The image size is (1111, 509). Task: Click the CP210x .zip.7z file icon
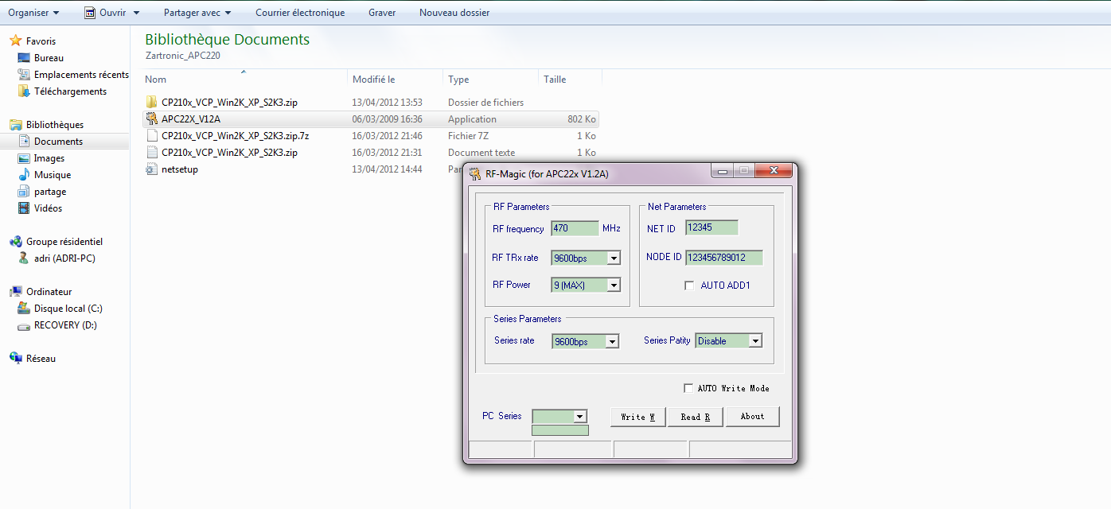pyautogui.click(x=152, y=135)
